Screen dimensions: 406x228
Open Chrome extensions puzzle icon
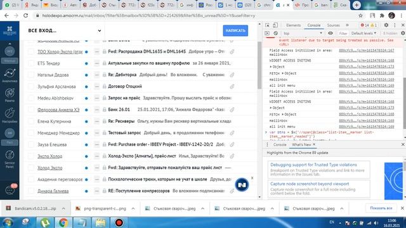click(382, 15)
